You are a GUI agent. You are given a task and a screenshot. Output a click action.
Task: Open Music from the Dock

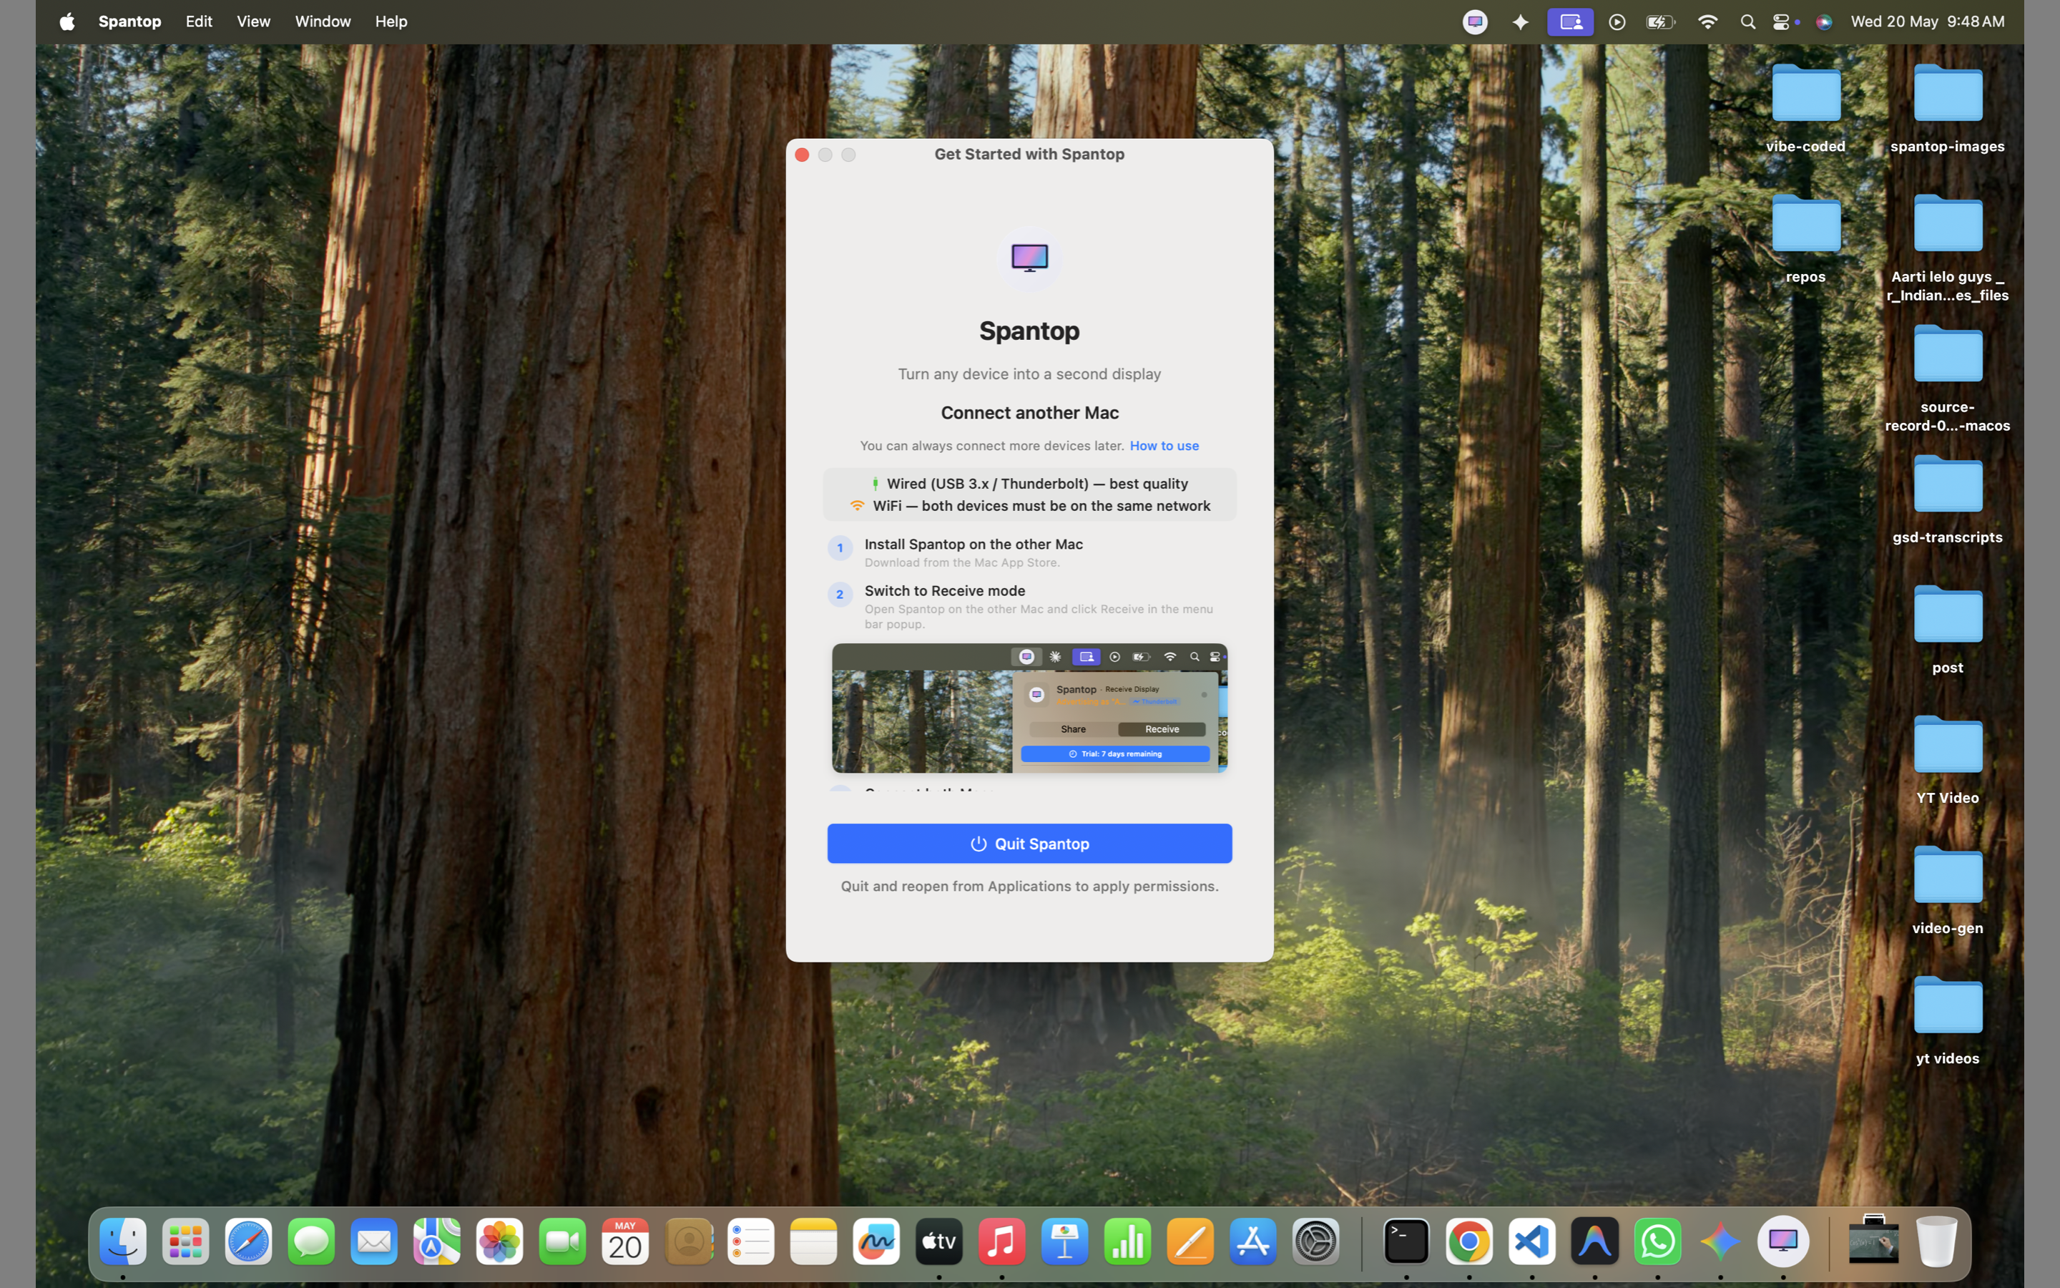pyautogui.click(x=1002, y=1241)
